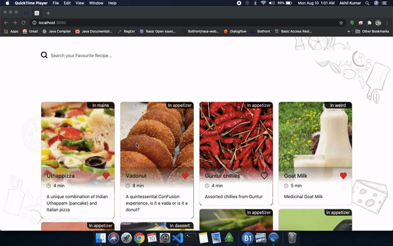
Task: Open the RegExr bookmark
Action: (126, 31)
